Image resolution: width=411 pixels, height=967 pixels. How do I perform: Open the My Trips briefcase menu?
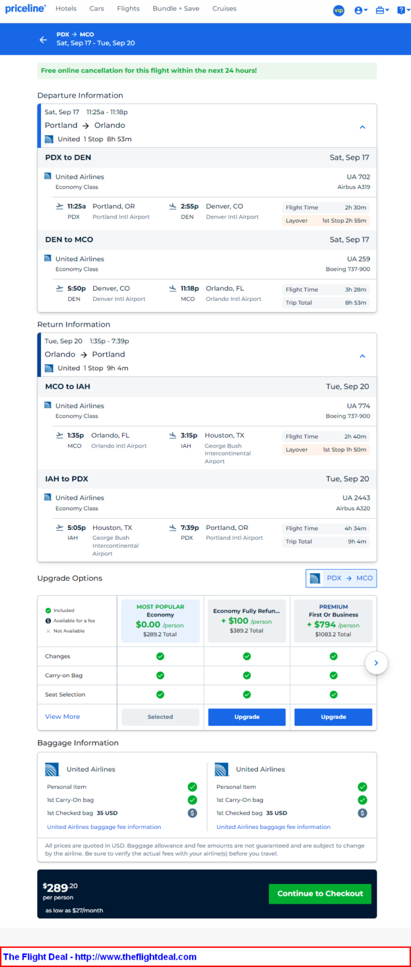(383, 10)
